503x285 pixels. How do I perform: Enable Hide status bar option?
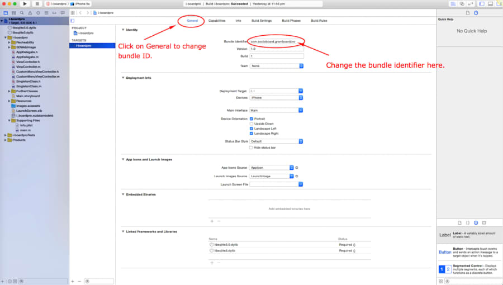click(x=251, y=148)
